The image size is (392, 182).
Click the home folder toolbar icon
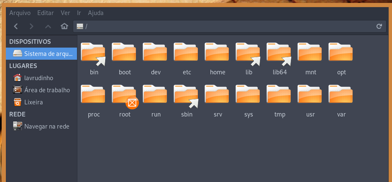(x=64, y=26)
